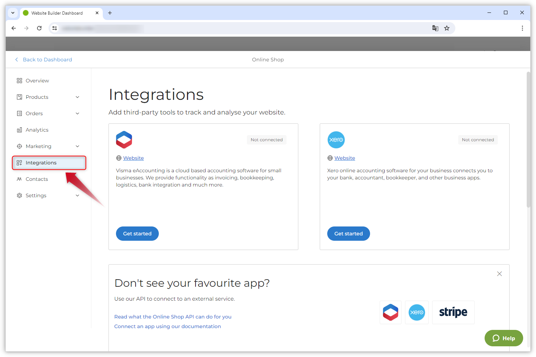
Task: Expand the Settings submenu
Action: (77, 195)
